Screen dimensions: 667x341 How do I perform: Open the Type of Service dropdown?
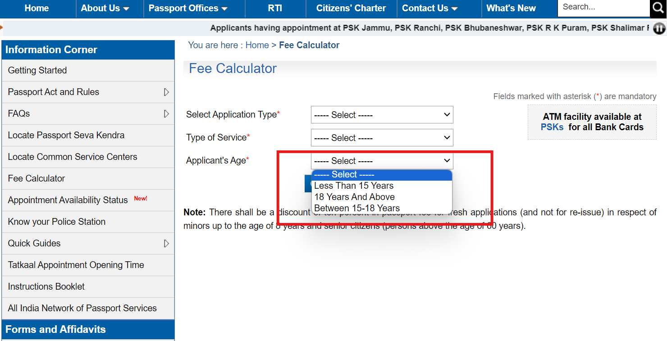(x=382, y=138)
